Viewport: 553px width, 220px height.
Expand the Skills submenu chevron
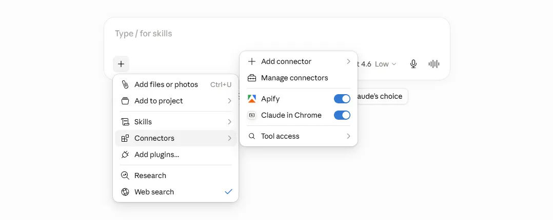click(x=229, y=122)
